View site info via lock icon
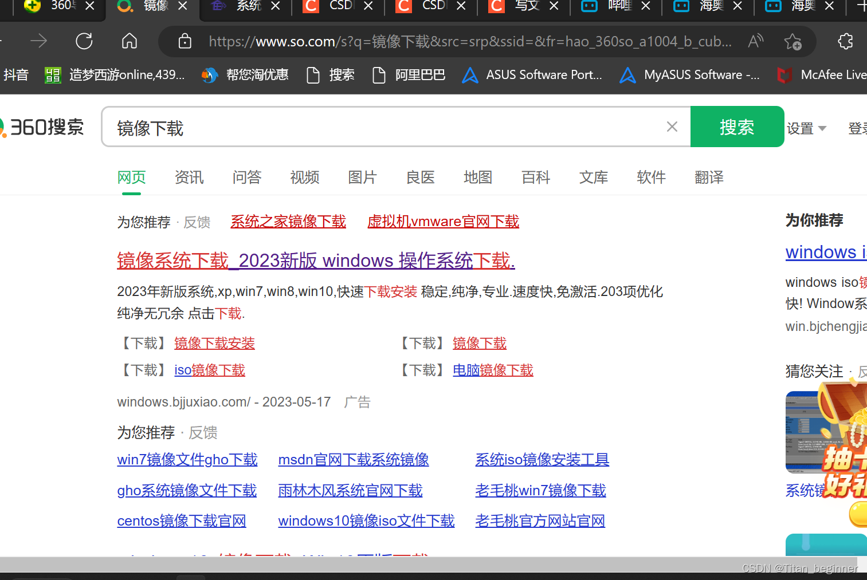This screenshot has width=867, height=580. pyautogui.click(x=185, y=41)
